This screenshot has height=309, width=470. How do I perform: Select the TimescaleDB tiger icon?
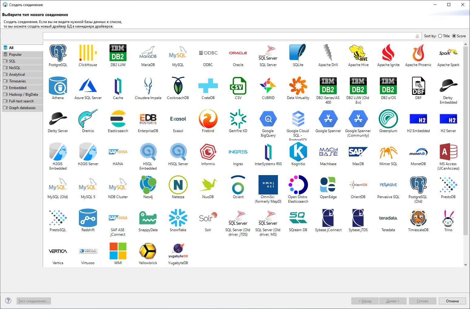tap(418, 218)
